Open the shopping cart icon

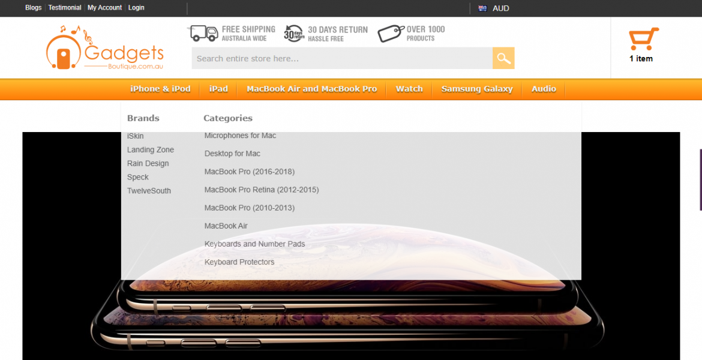pyautogui.click(x=643, y=40)
